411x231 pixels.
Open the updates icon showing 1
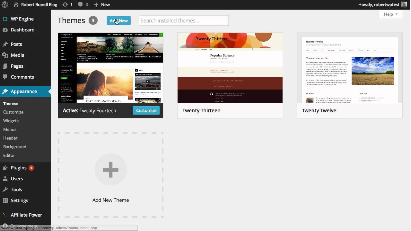[x=65, y=4]
